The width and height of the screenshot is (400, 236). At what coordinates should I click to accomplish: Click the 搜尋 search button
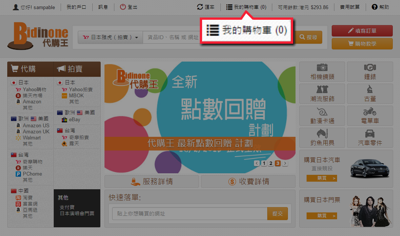308,37
